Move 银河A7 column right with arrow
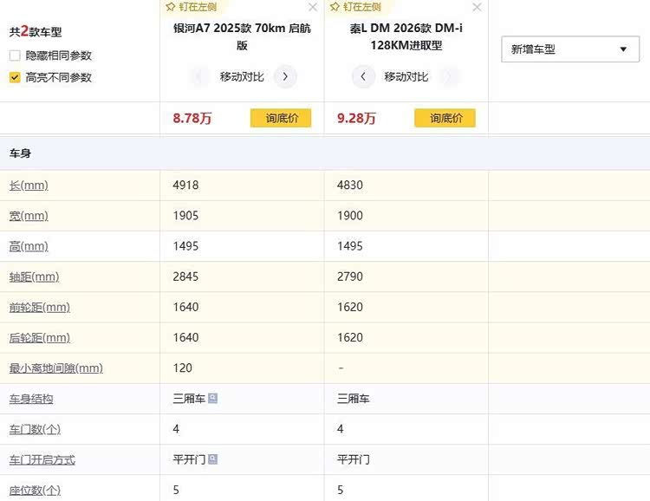The height and width of the screenshot is (501, 650). 285,77
